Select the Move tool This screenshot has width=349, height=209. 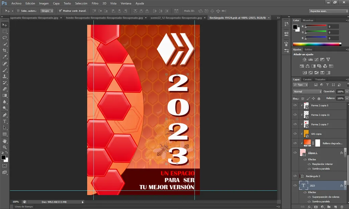point(5,25)
